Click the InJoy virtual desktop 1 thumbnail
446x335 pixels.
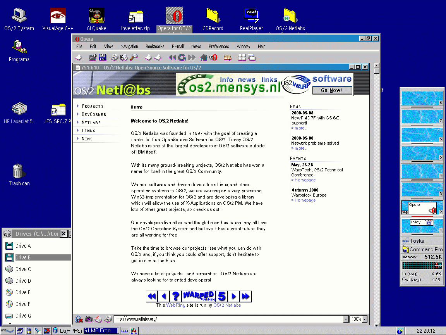pos(422,226)
